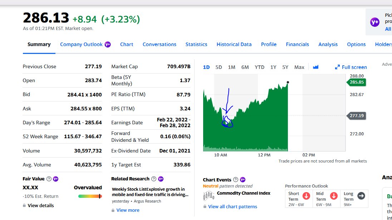Click the main price 286.13

46,18
